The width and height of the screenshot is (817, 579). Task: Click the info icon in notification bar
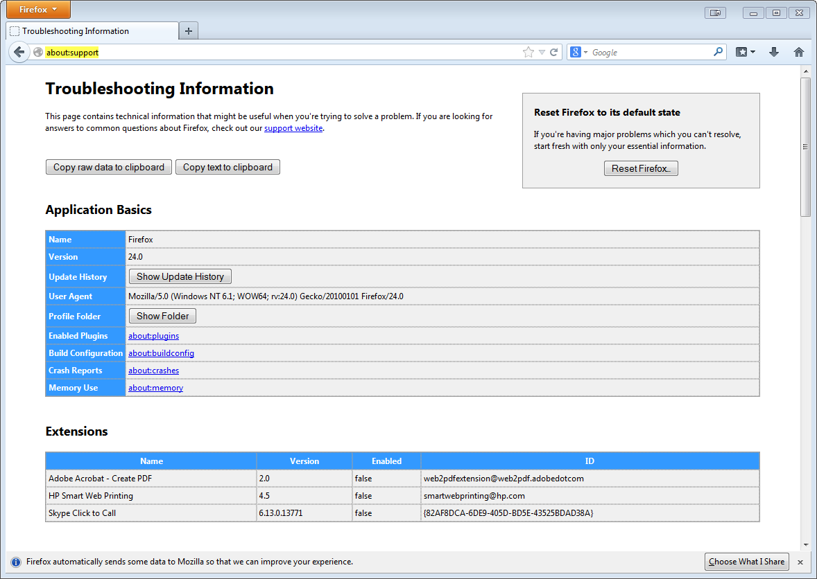point(16,562)
